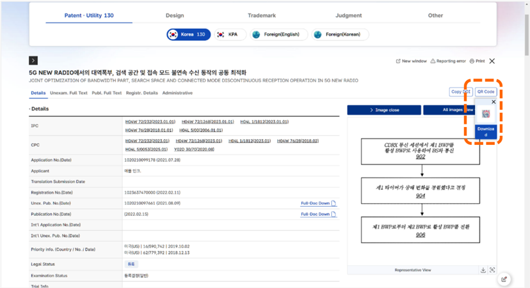530x288 pixels.
Task: Click the New window icon
Action: pyautogui.click(x=399, y=61)
